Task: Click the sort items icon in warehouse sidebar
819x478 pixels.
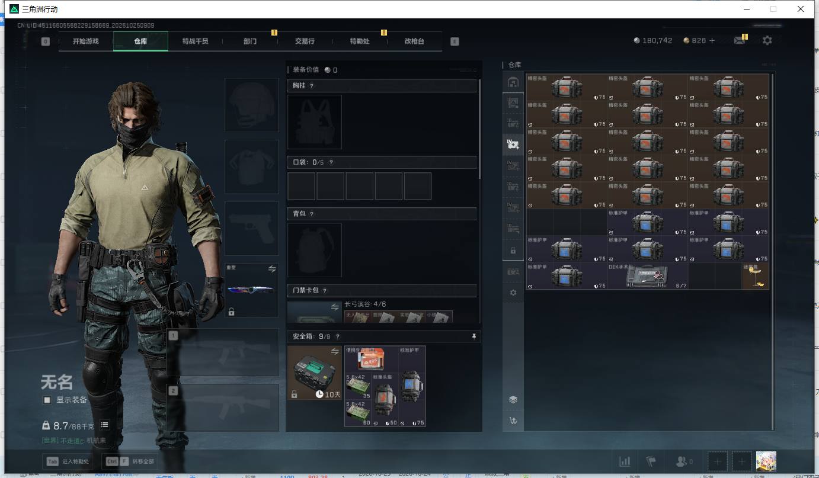Action: pos(513,421)
